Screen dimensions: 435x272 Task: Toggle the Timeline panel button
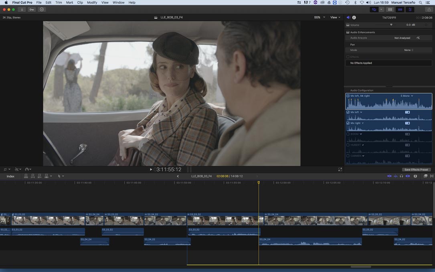(x=400, y=10)
